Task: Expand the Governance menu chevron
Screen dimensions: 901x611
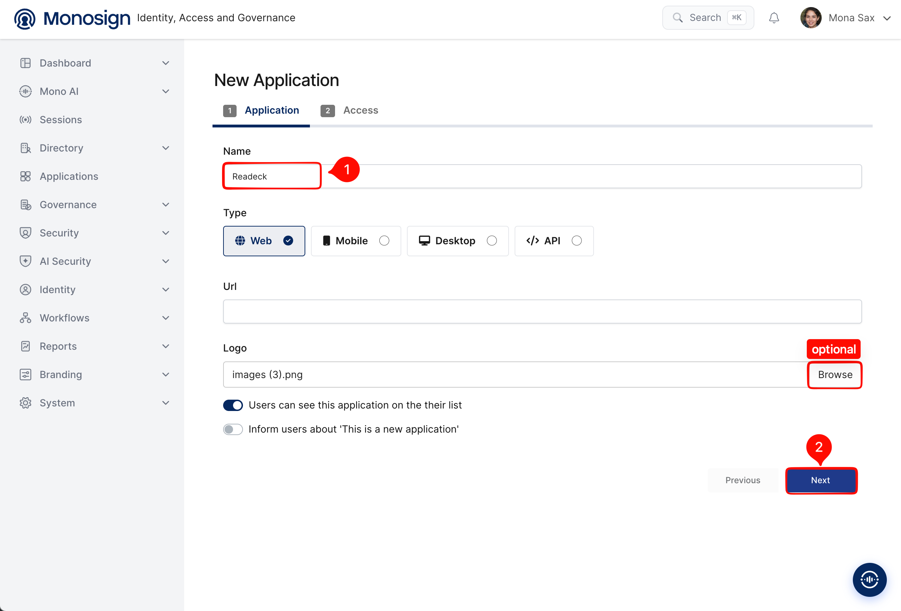Action: (165, 205)
